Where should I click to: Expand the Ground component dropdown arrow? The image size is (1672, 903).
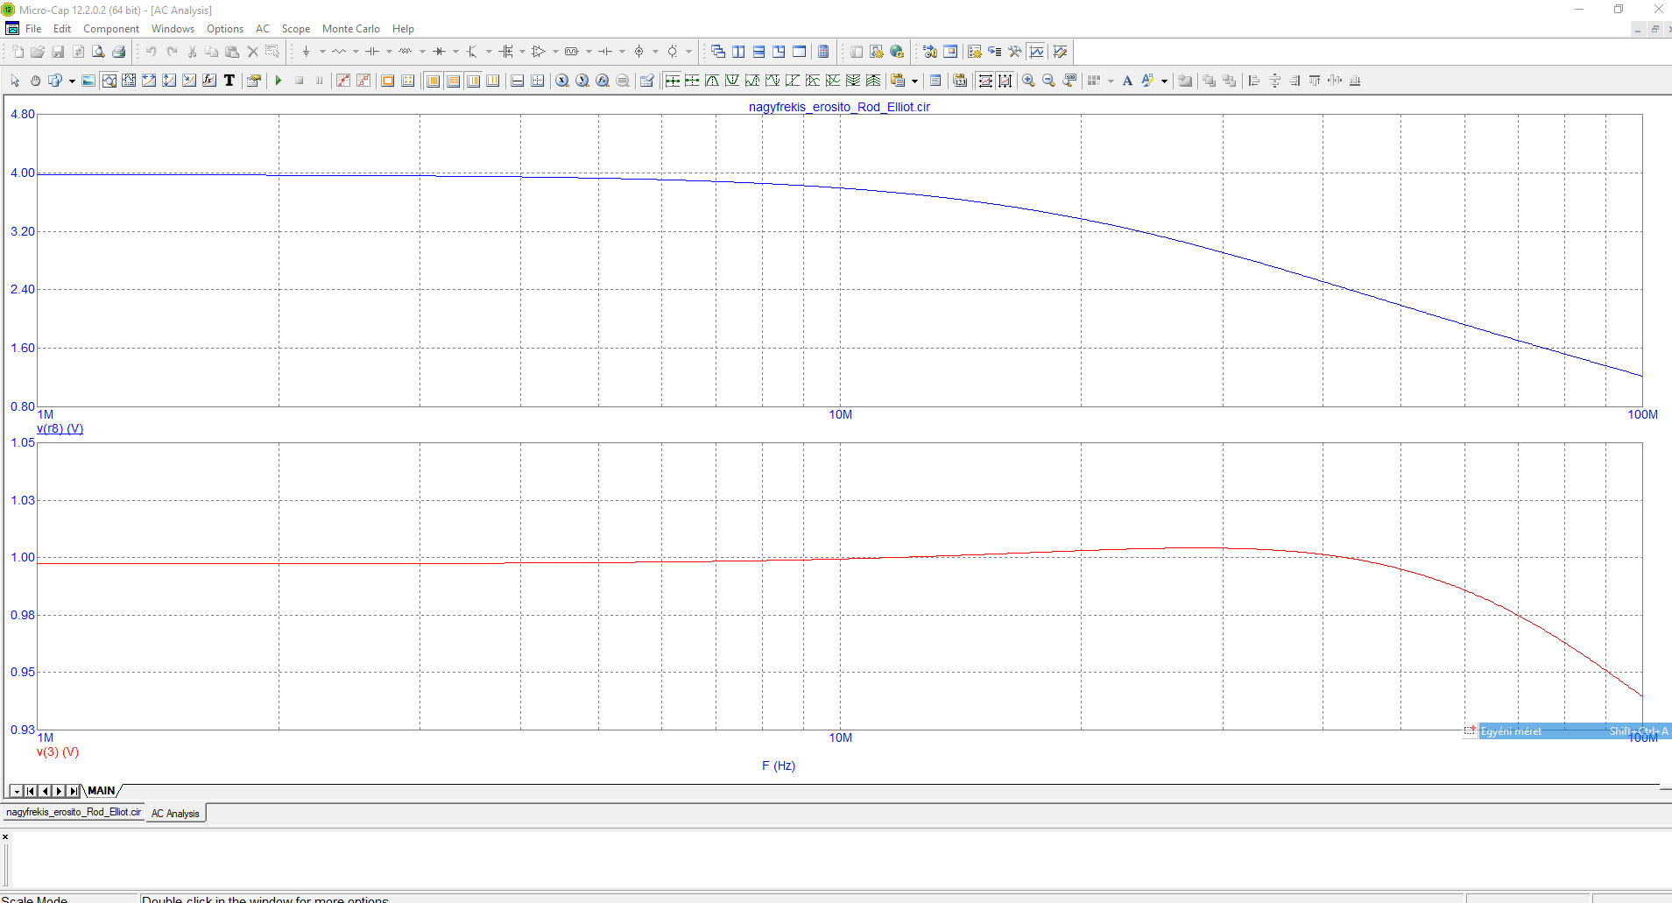pos(322,52)
